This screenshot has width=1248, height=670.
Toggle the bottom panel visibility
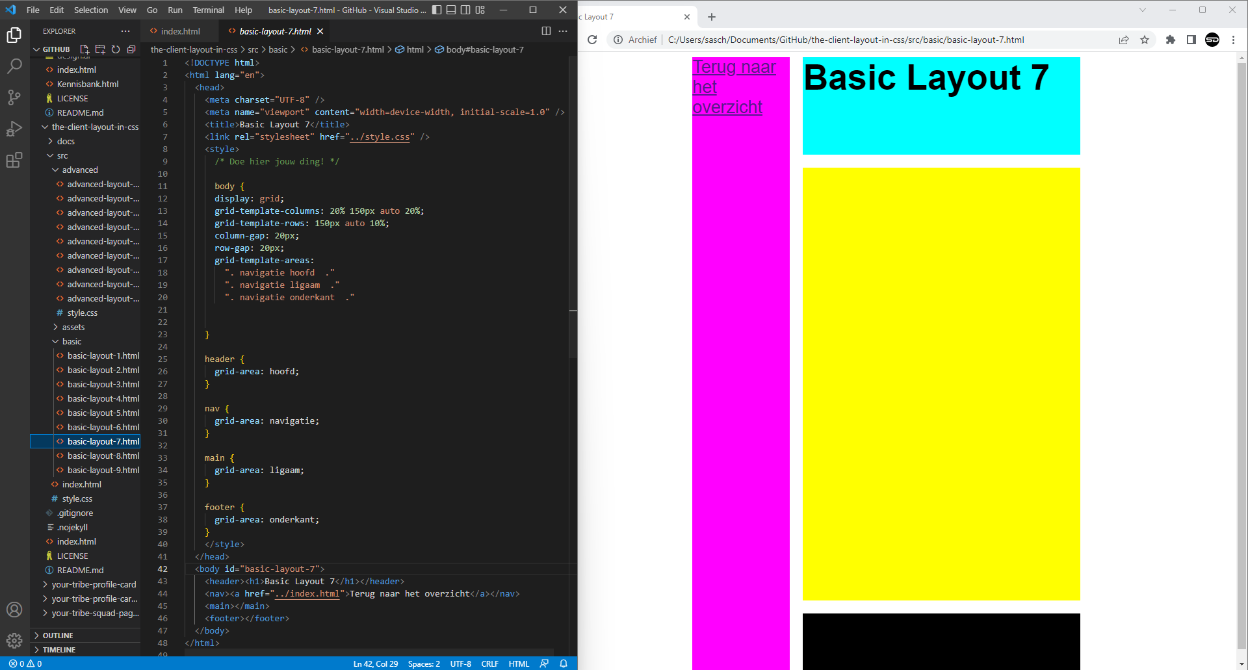point(451,10)
